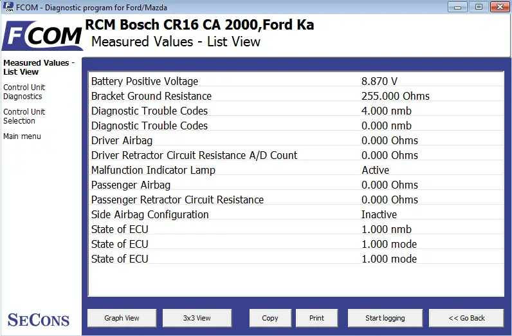Go Back to previous screen
This screenshot has height=336, width=512.
(466, 318)
